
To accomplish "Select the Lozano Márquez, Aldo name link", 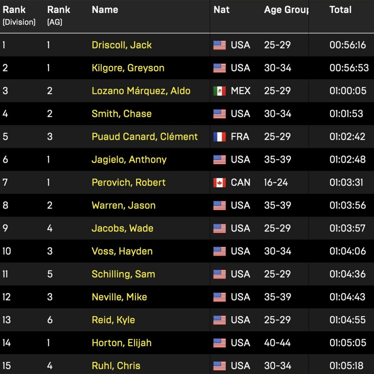I will (x=141, y=91).
